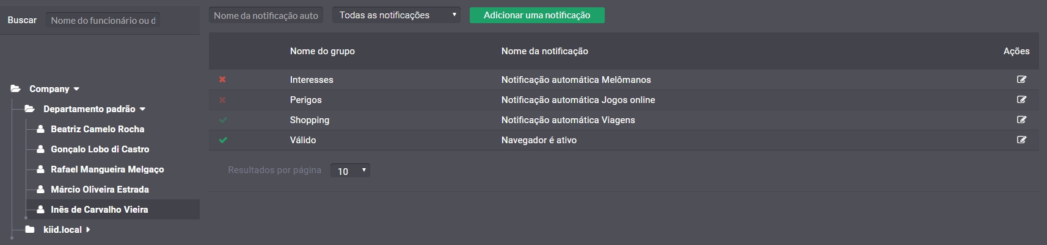Viewport: 1047px width, 245px height.
Task: Click the kiid.local folder icon
Action: 29,229
